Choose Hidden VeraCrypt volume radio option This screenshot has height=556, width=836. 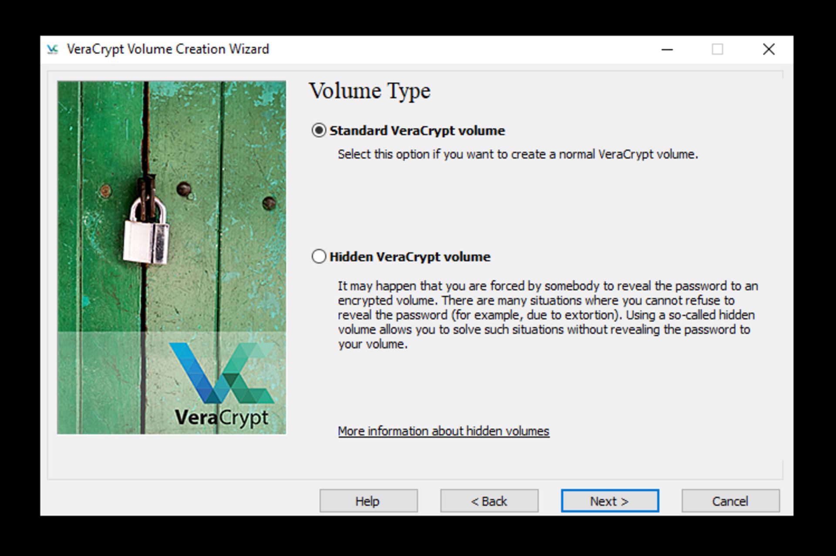tap(319, 257)
